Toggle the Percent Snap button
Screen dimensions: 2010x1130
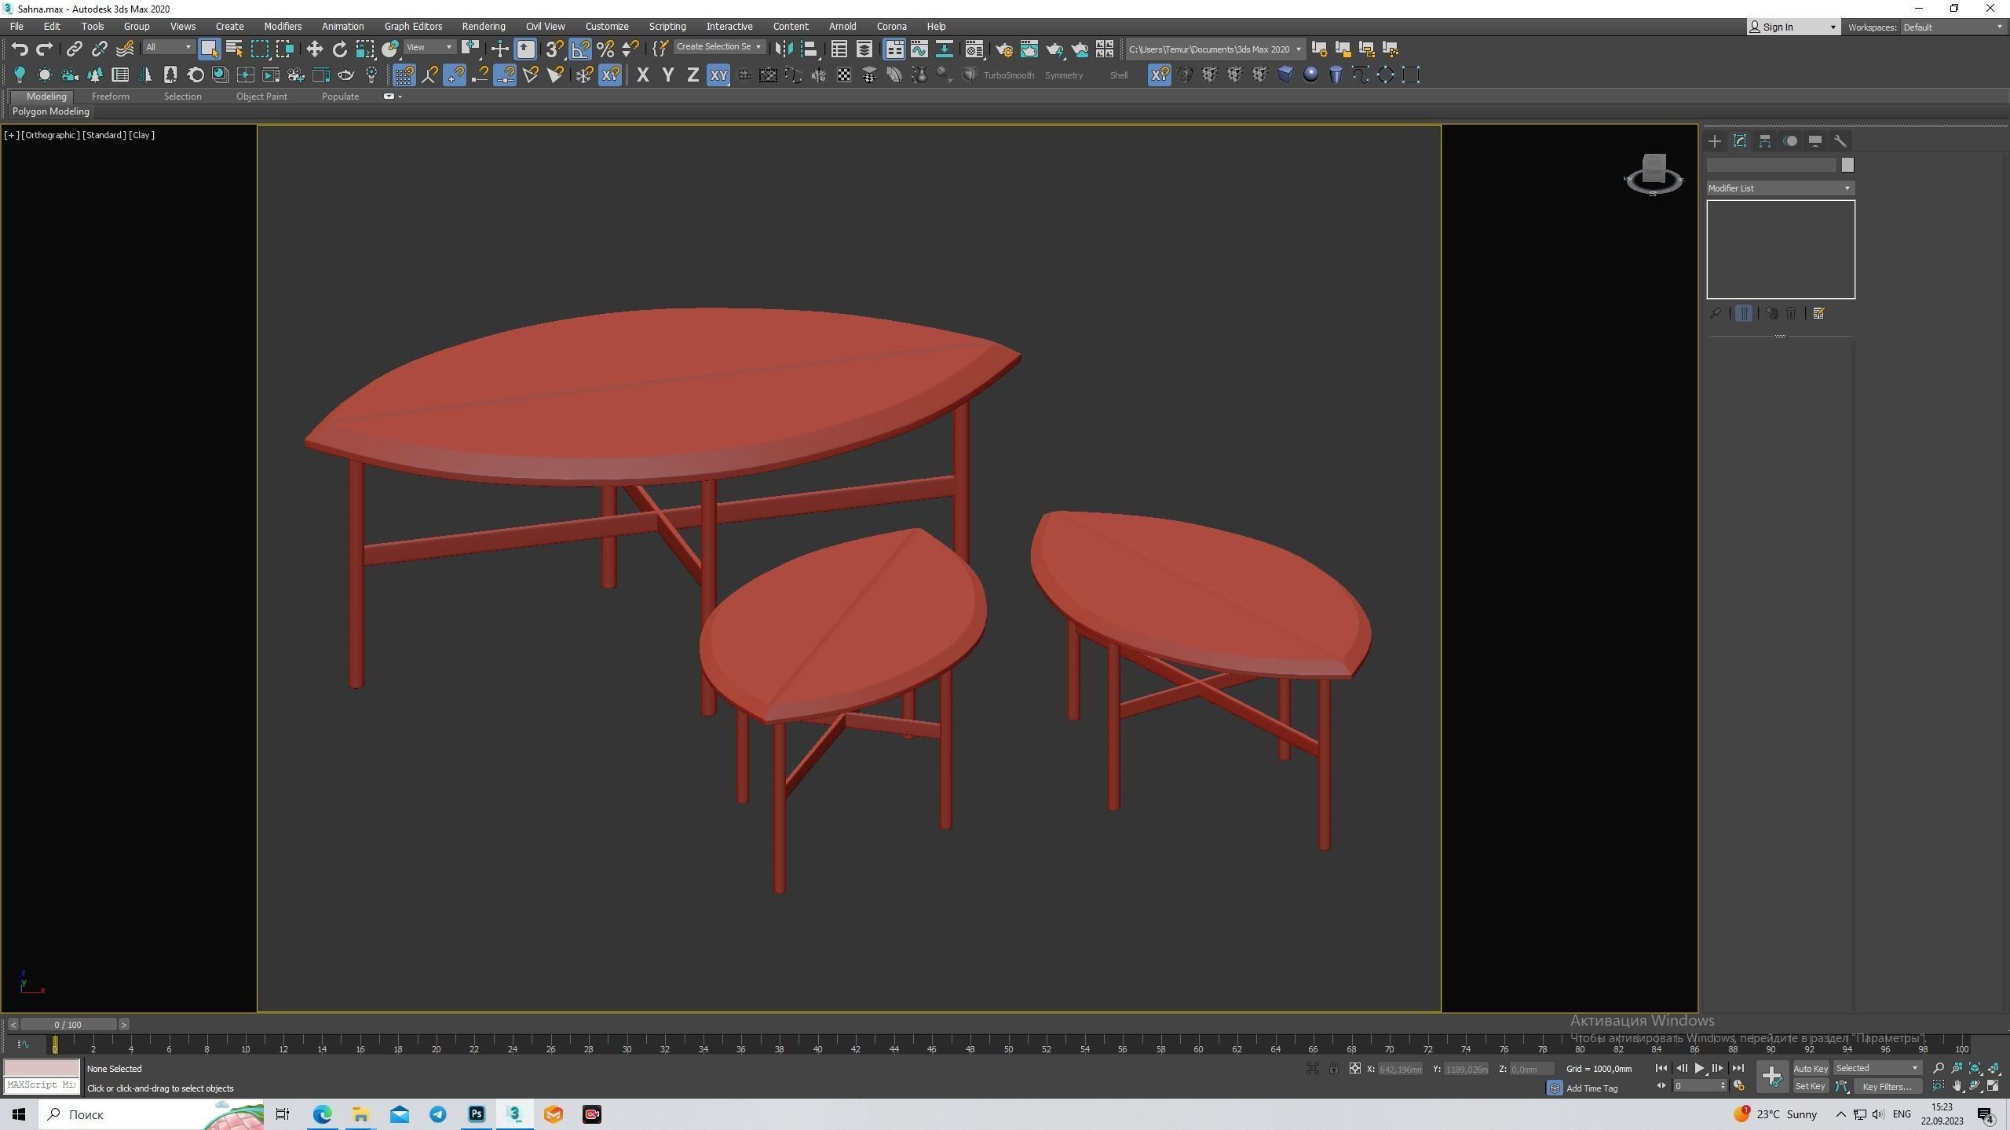pos(605,49)
